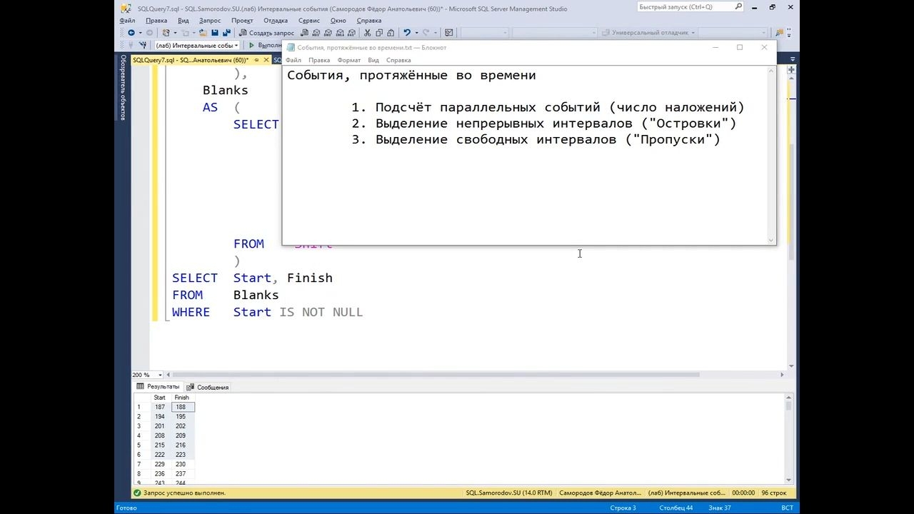Open the Окно menu in SSMS
Viewport: 914px width, 514px height.
[338, 21]
